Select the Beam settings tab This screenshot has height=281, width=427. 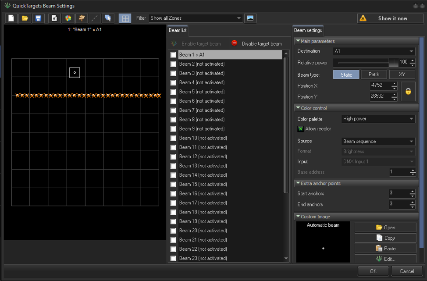point(308,31)
